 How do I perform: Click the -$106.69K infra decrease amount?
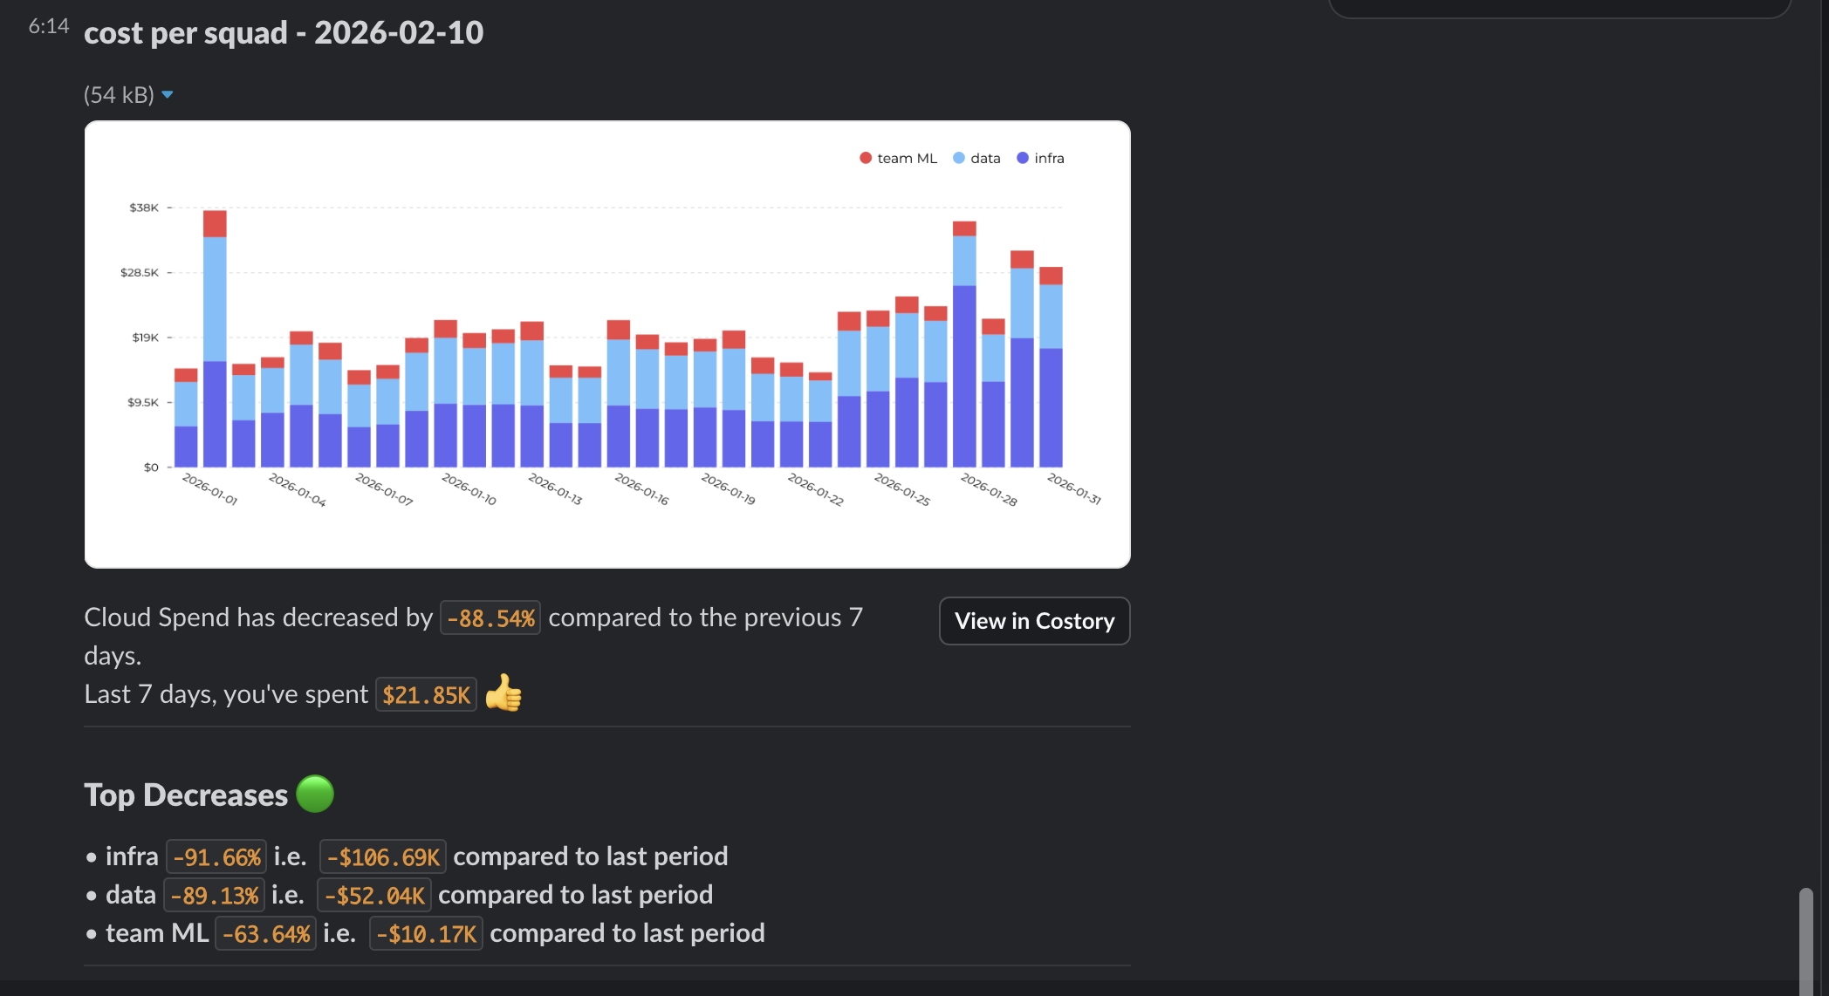pos(382,856)
